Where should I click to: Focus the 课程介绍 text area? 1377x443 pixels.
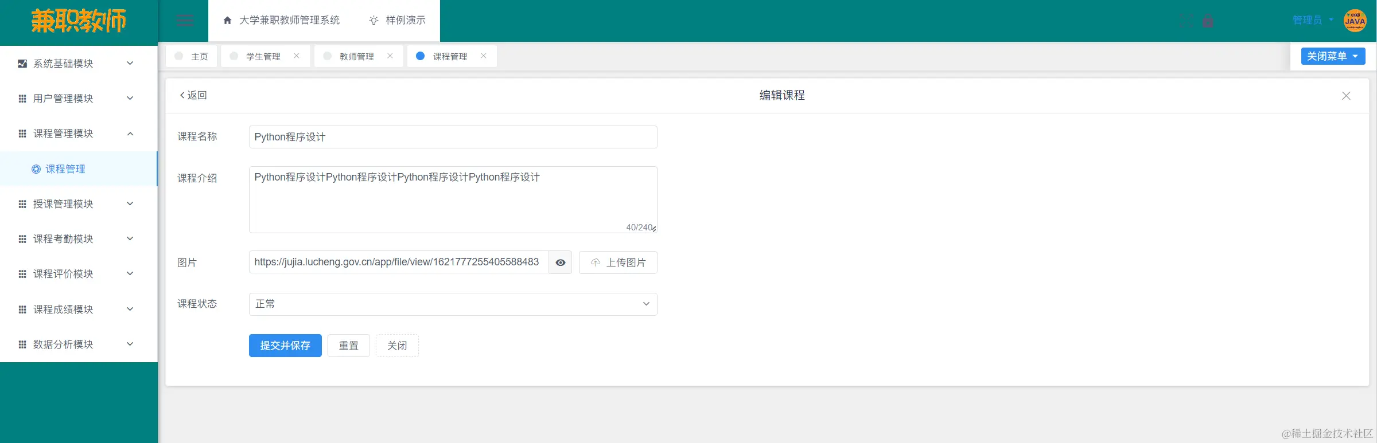point(453,199)
